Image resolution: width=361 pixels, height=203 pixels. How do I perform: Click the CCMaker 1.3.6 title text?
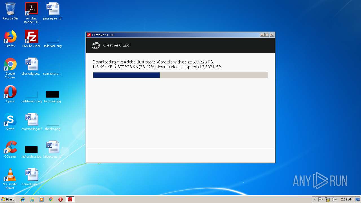(103, 35)
